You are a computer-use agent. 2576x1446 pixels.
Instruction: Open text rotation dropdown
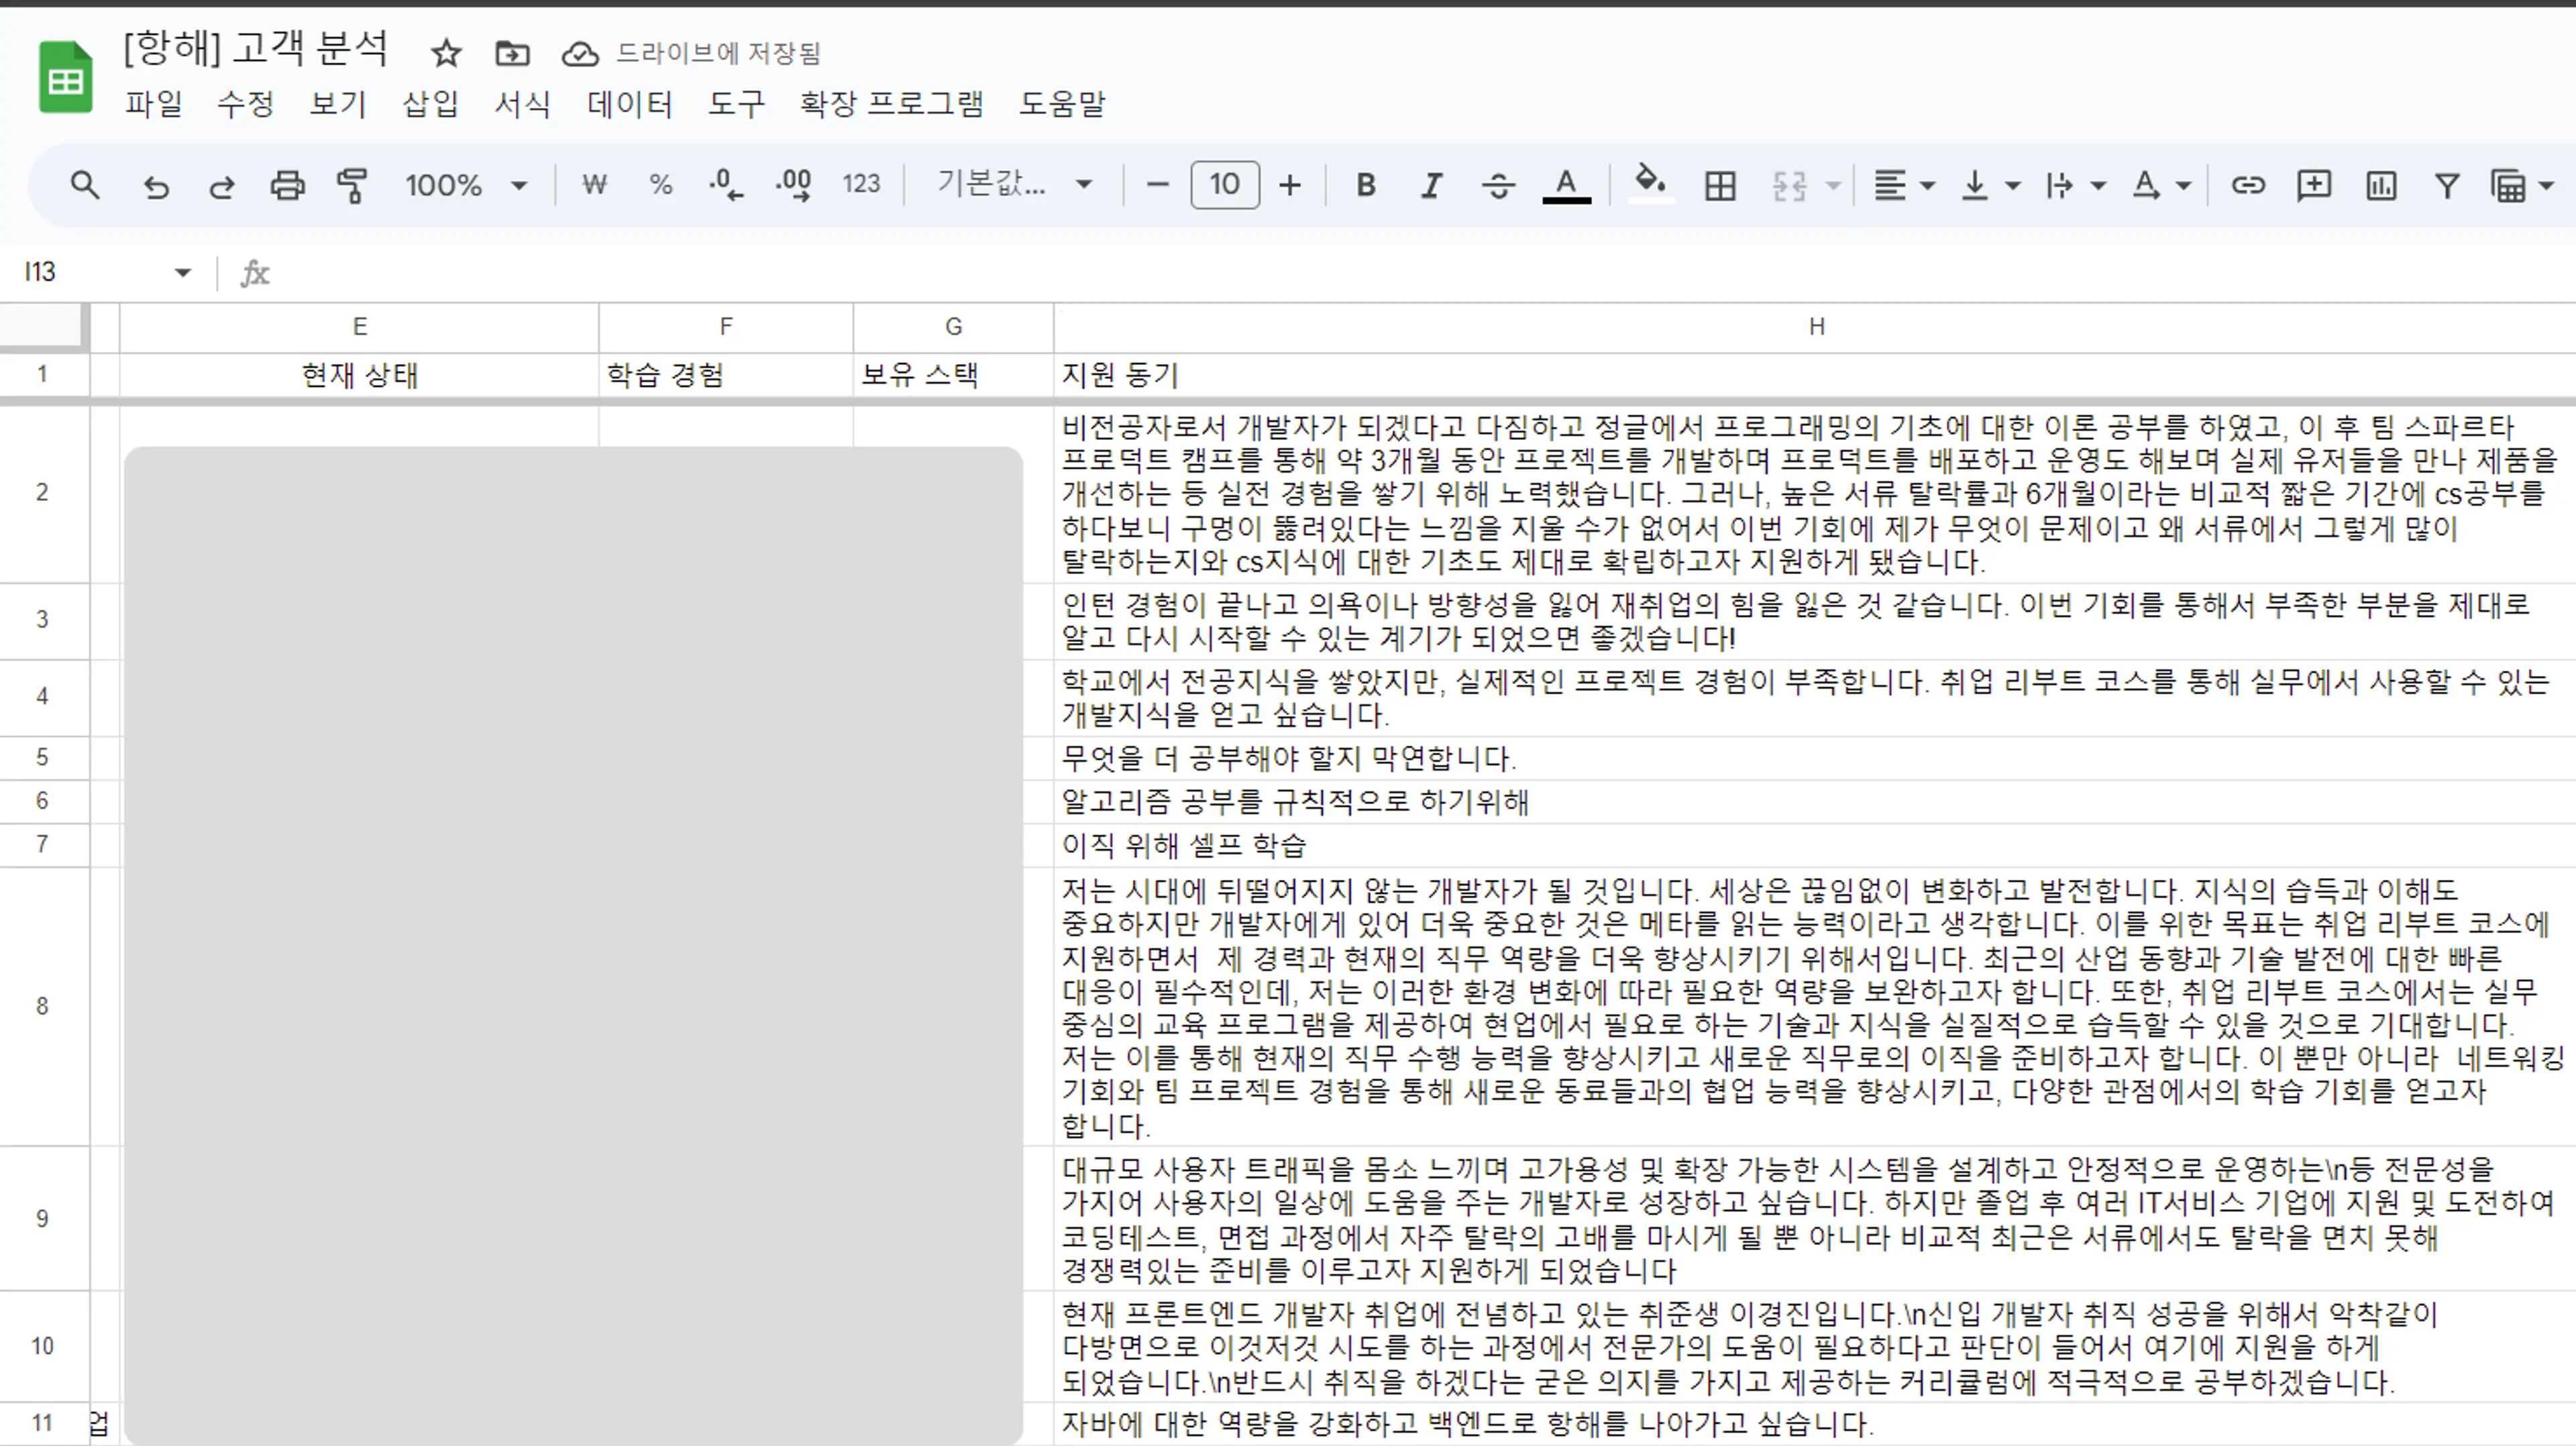[x=2161, y=186]
